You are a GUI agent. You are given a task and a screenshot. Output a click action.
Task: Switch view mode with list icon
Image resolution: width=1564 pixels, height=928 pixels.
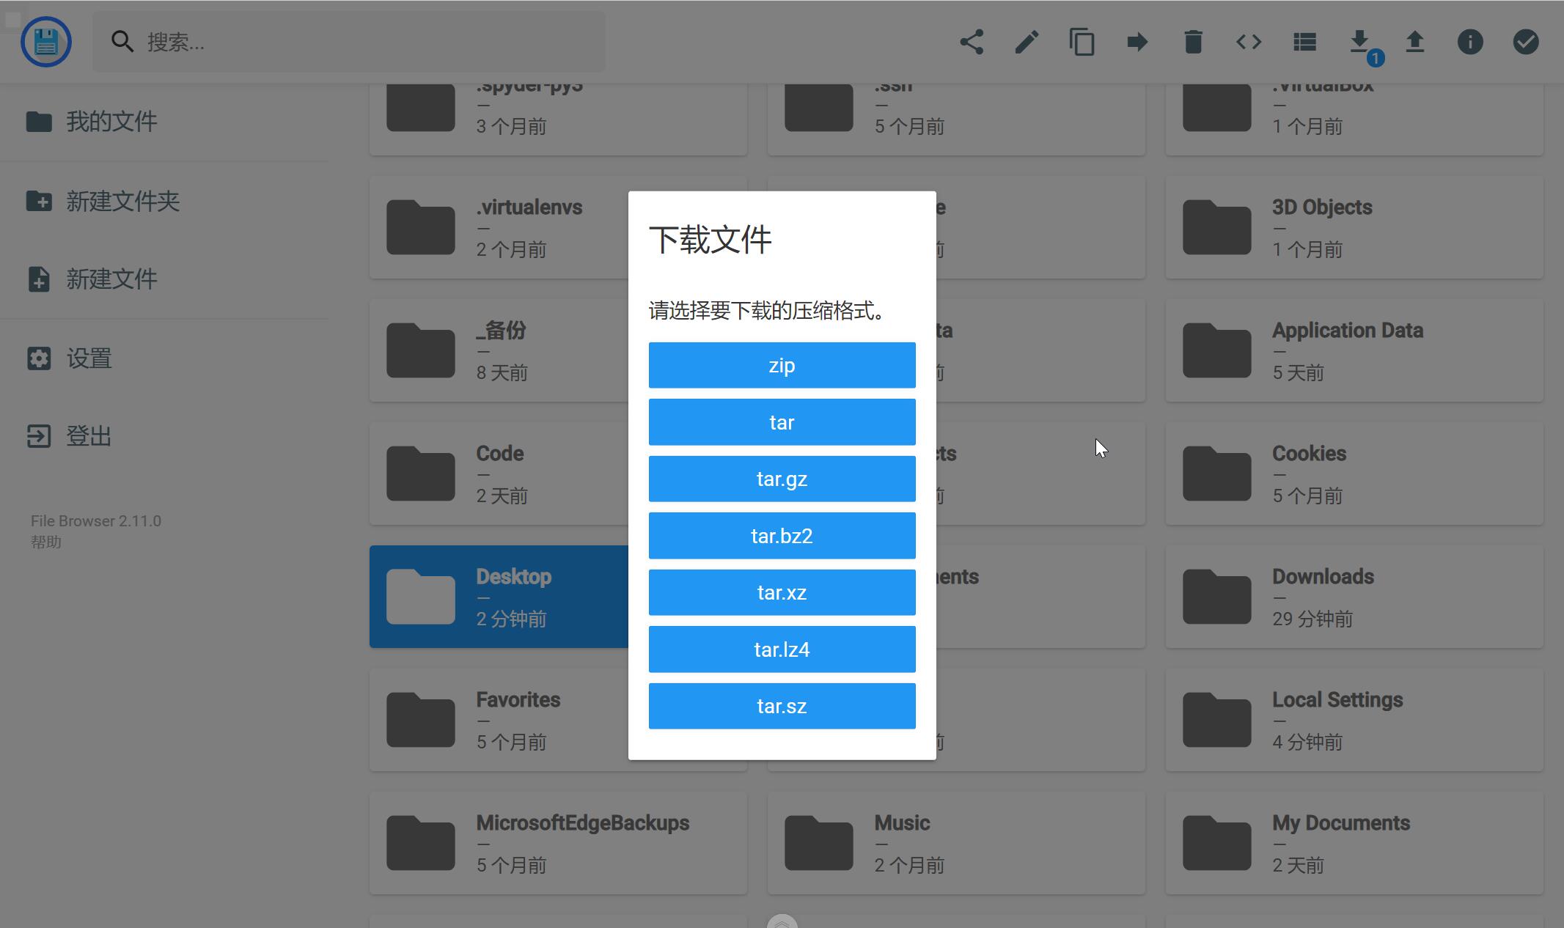[x=1304, y=42]
